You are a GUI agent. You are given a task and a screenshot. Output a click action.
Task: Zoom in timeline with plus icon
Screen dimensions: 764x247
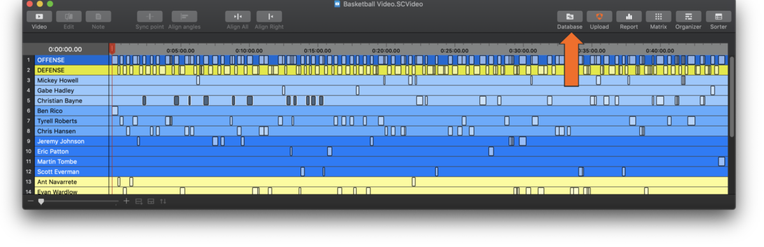(126, 201)
